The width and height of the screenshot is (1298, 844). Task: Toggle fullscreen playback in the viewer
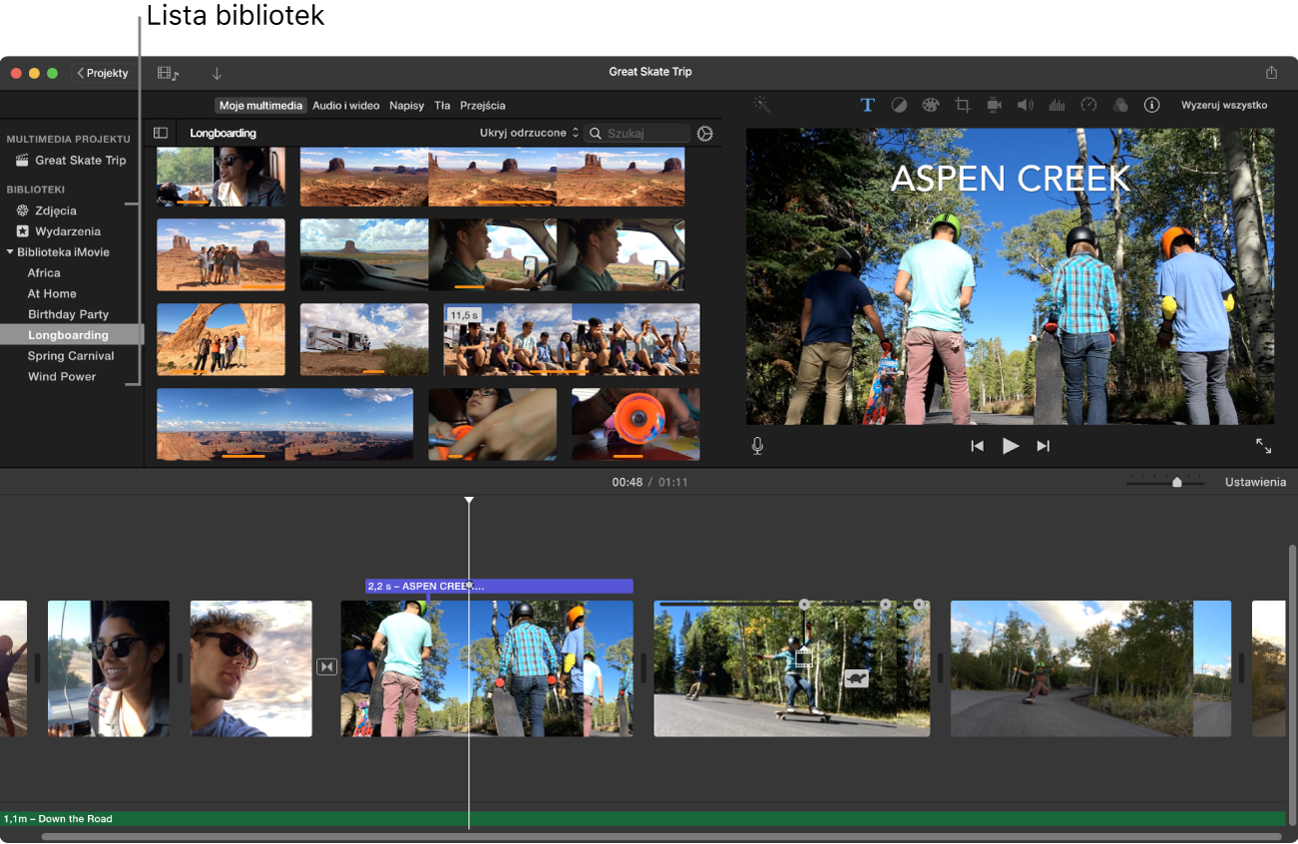coord(1263,446)
